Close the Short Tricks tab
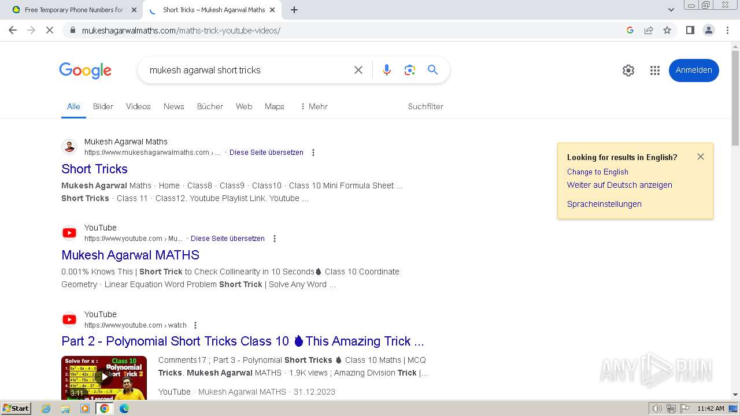The width and height of the screenshot is (740, 416). [273, 10]
